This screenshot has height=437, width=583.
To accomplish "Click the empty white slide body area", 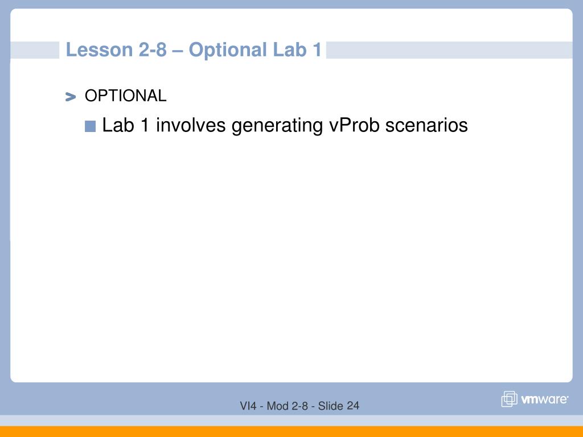I will click(291, 257).
